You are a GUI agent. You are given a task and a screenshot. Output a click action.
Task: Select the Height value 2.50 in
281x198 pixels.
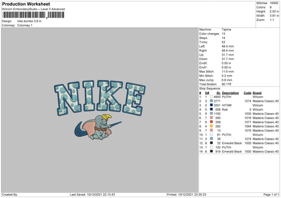point(274,11)
